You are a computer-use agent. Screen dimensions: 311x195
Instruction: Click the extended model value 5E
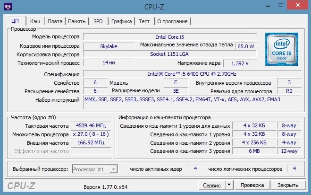click(176, 91)
